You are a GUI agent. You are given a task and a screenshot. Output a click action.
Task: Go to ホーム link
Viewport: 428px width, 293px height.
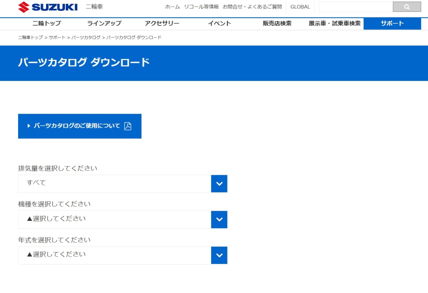[173, 7]
